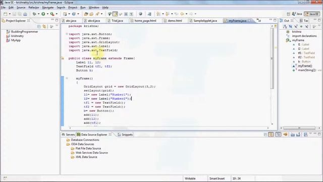Open the Source menu
Viewport: 323px width, 182px height.
(x=21, y=8)
